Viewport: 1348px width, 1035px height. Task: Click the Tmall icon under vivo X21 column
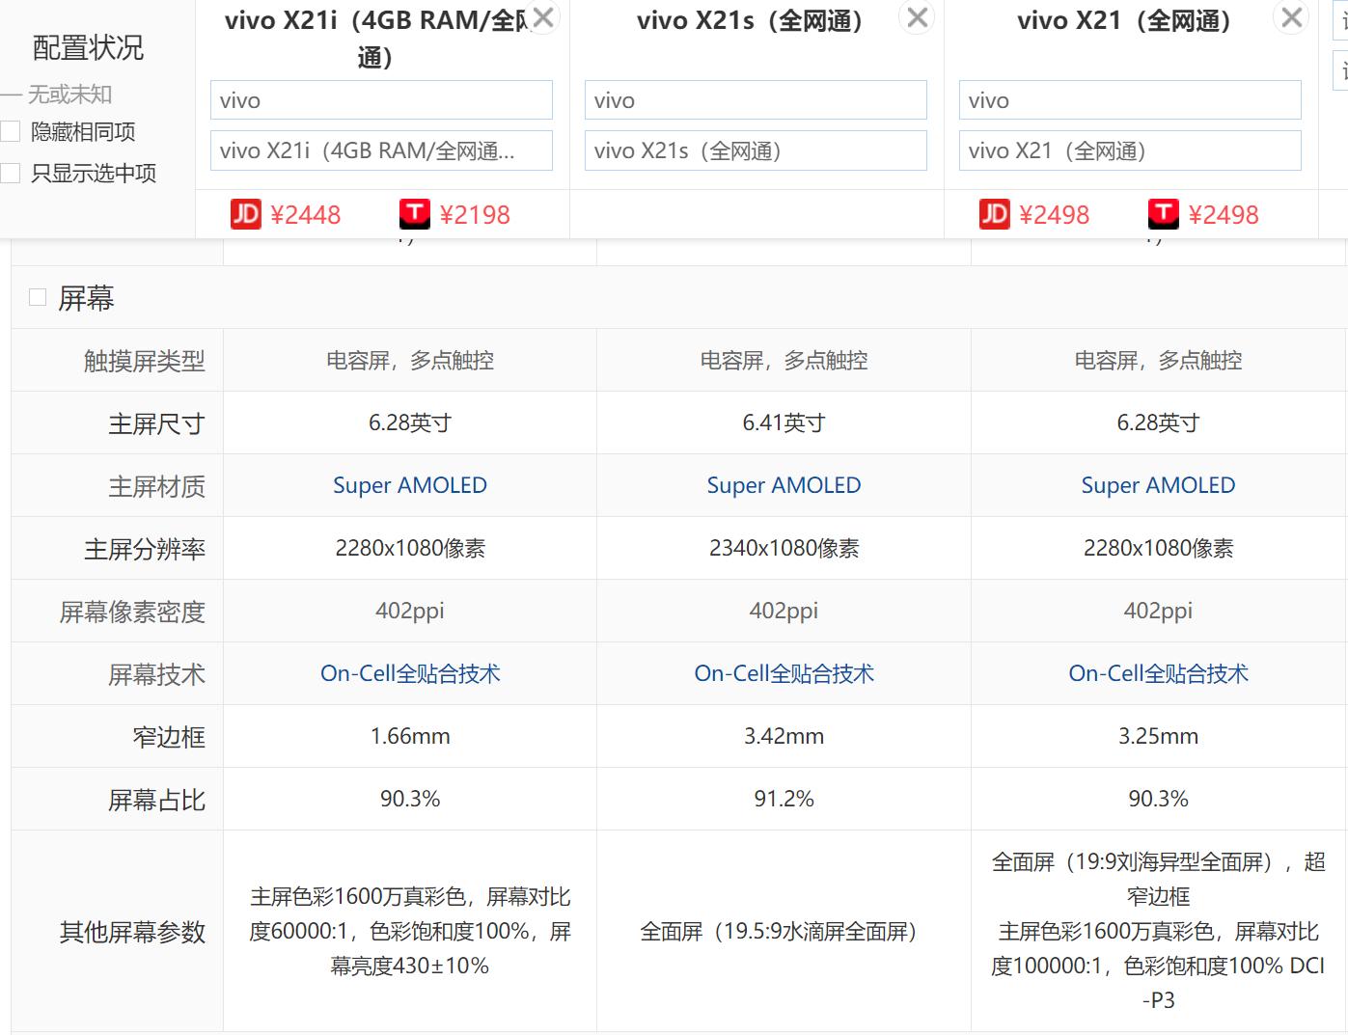coord(1164,214)
